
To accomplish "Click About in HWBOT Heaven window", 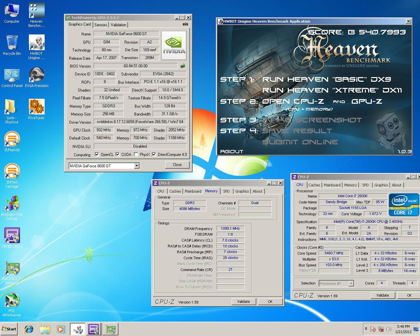I will point(232,152).
